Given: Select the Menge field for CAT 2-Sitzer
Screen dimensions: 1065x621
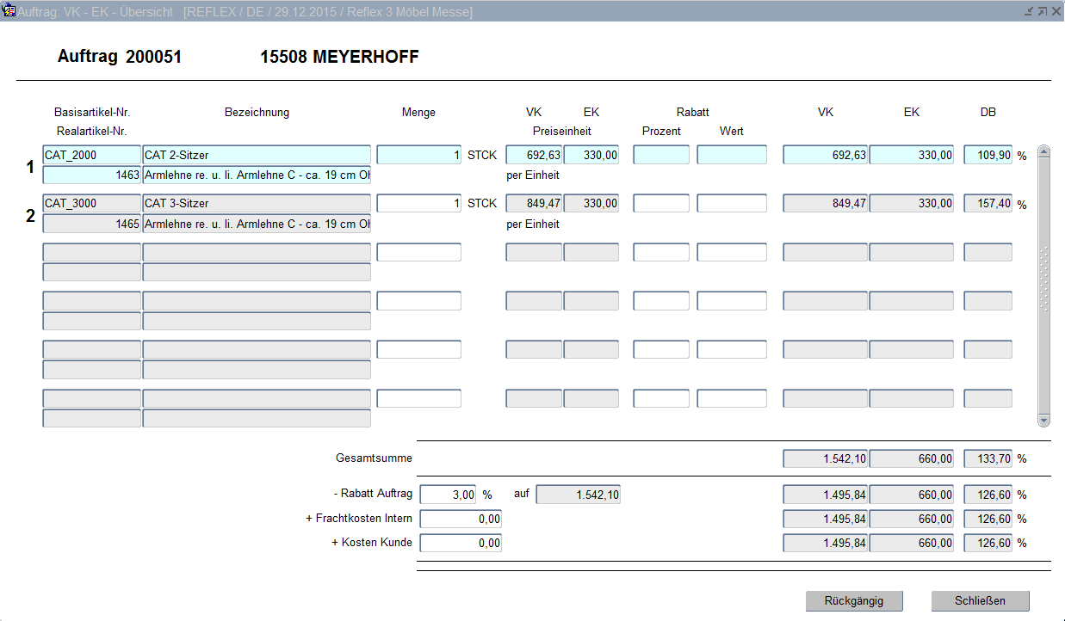Looking at the screenshot, I should pos(419,155).
